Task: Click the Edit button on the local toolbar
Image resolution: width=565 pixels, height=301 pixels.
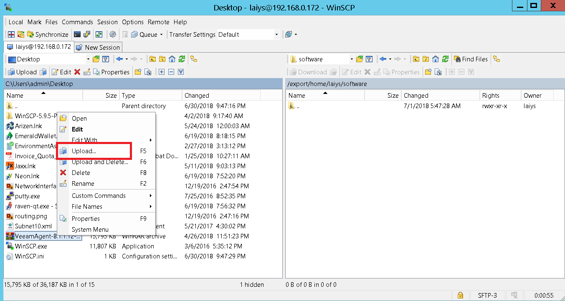Action: (x=61, y=72)
